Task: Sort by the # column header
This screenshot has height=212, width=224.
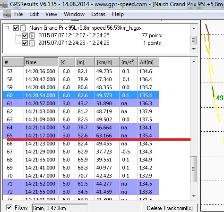Action: [13, 62]
